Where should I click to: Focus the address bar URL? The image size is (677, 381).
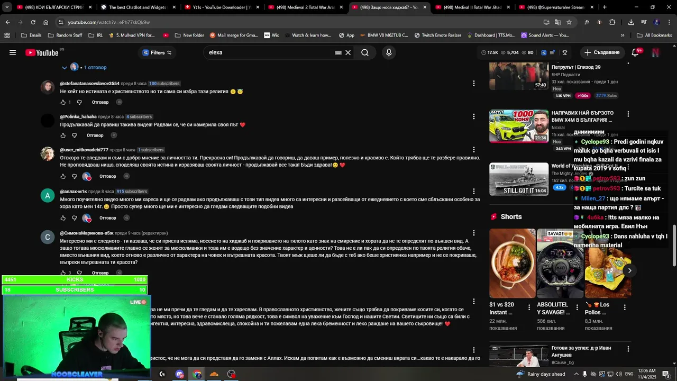pyautogui.click(x=108, y=22)
